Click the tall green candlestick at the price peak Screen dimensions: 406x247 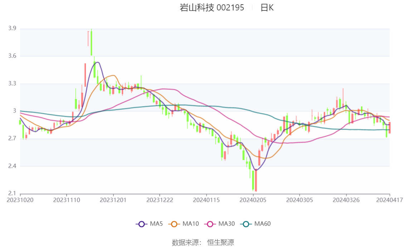91,43
